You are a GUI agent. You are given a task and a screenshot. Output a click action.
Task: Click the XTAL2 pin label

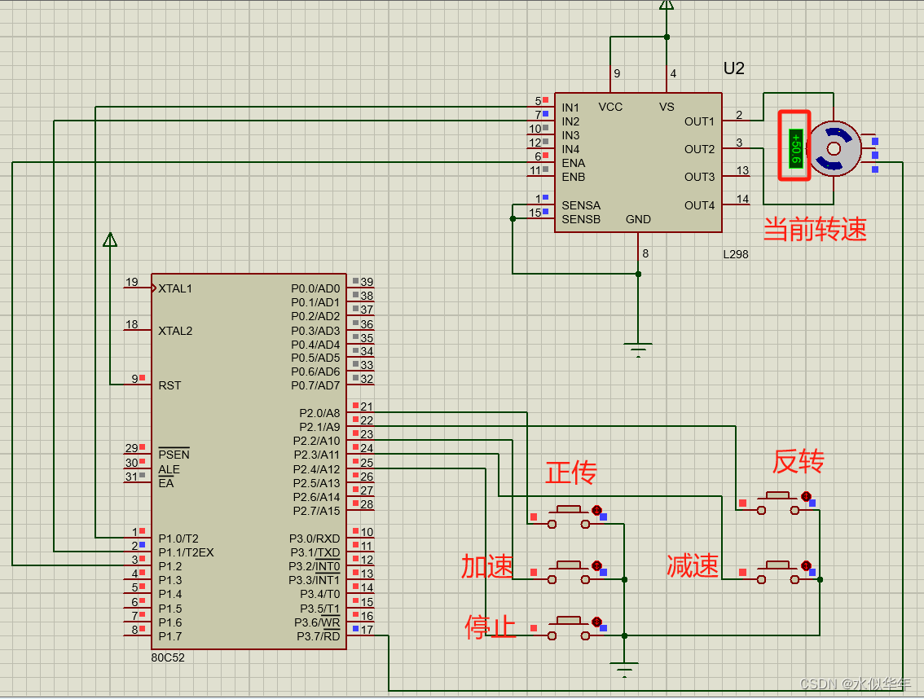pyautogui.click(x=175, y=331)
